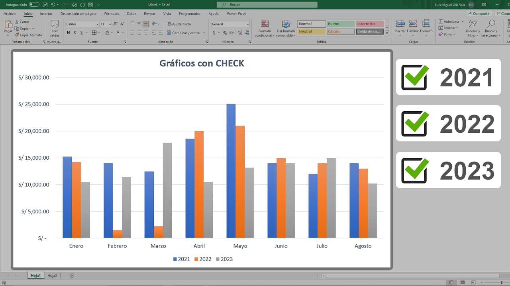Screen dimensions: 510x286
Task: Switch to the Datos tab
Action: coord(131,14)
